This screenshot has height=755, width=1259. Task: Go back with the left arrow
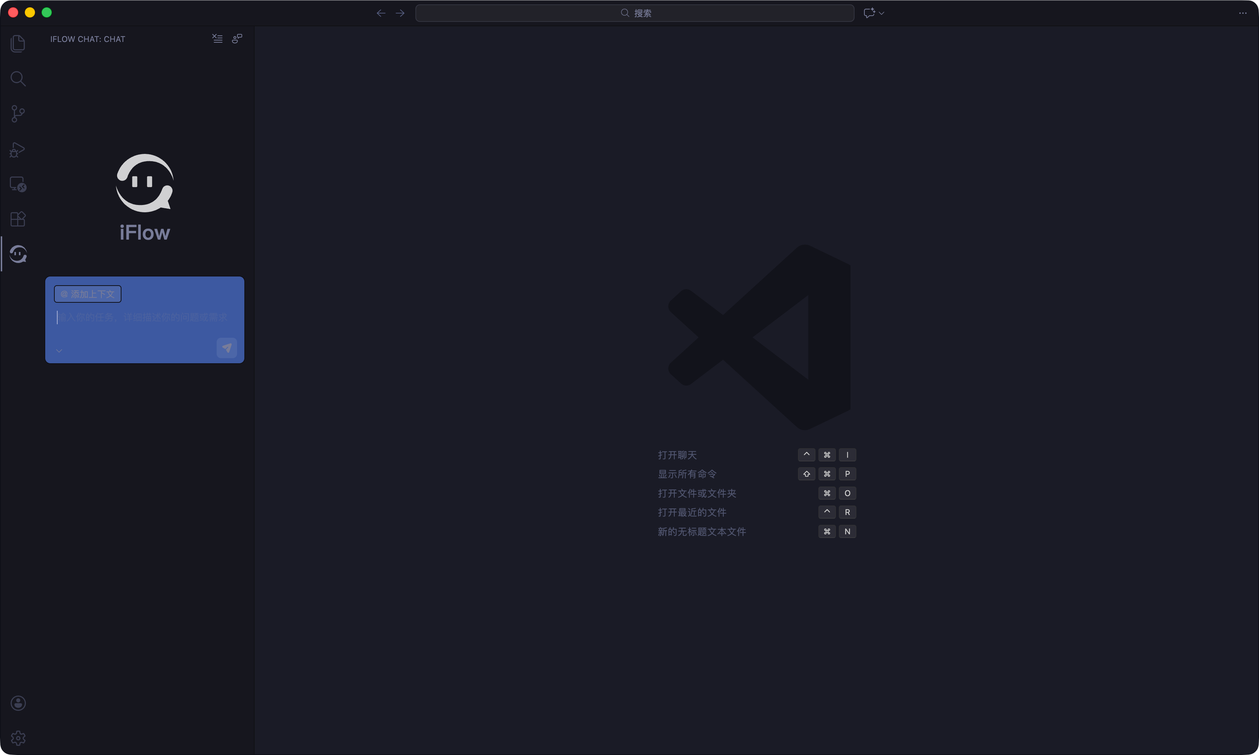point(380,13)
